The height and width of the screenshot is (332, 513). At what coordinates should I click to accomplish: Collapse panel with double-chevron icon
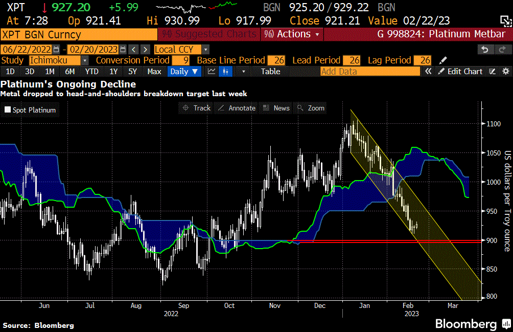click(428, 72)
